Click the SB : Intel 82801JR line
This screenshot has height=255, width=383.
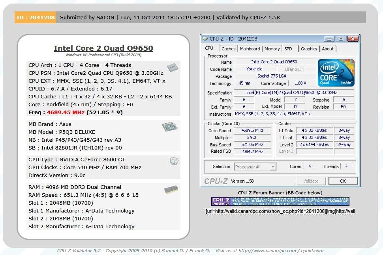(x=75, y=148)
